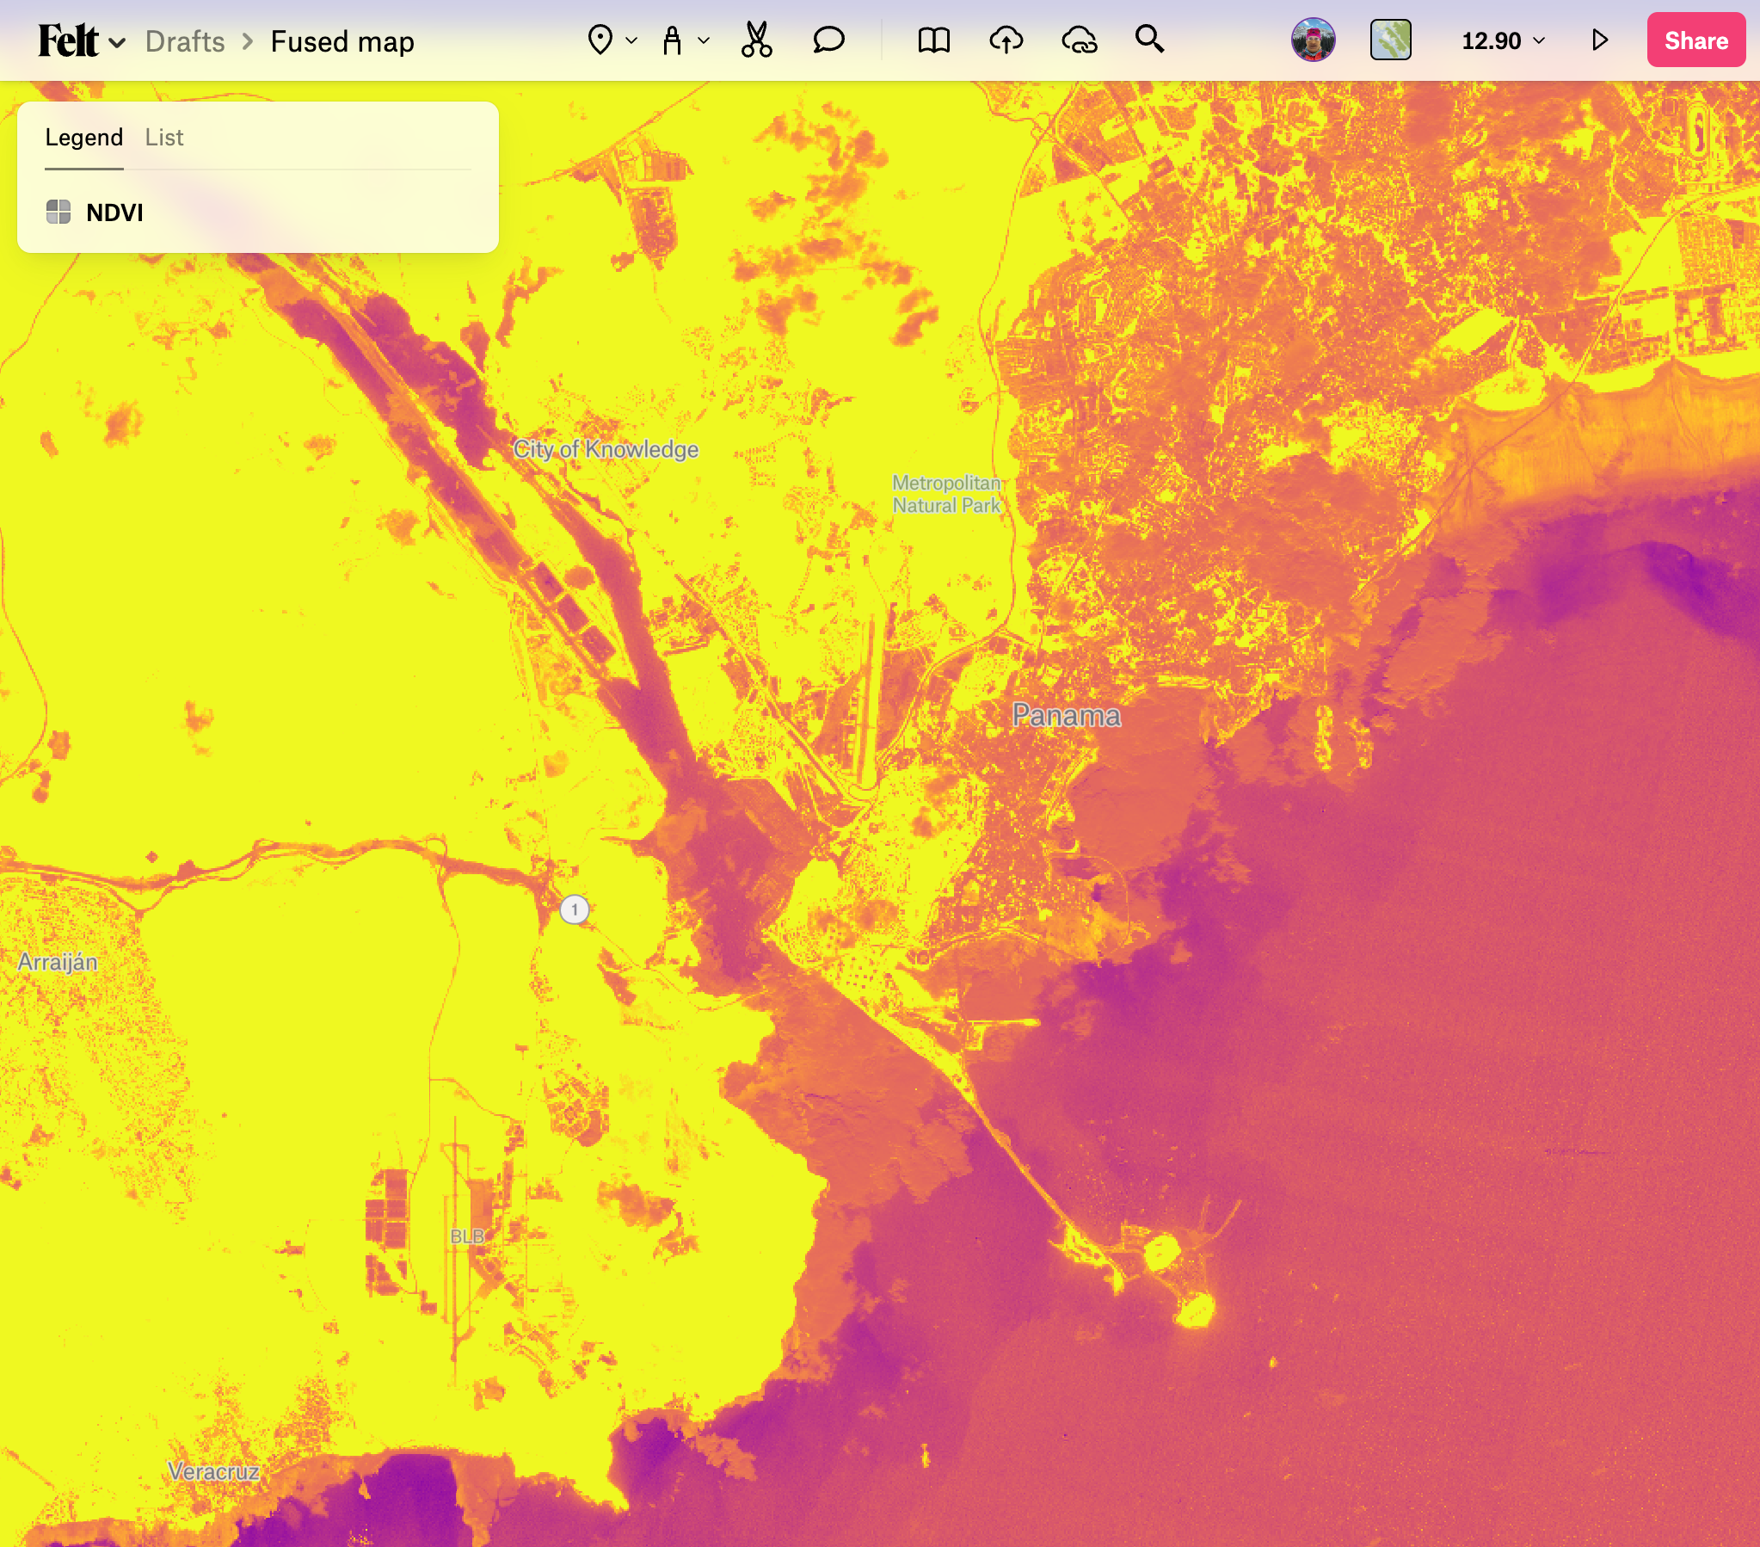Go to the Drafts breadcrumb link
This screenshot has height=1547, width=1760.
click(184, 41)
